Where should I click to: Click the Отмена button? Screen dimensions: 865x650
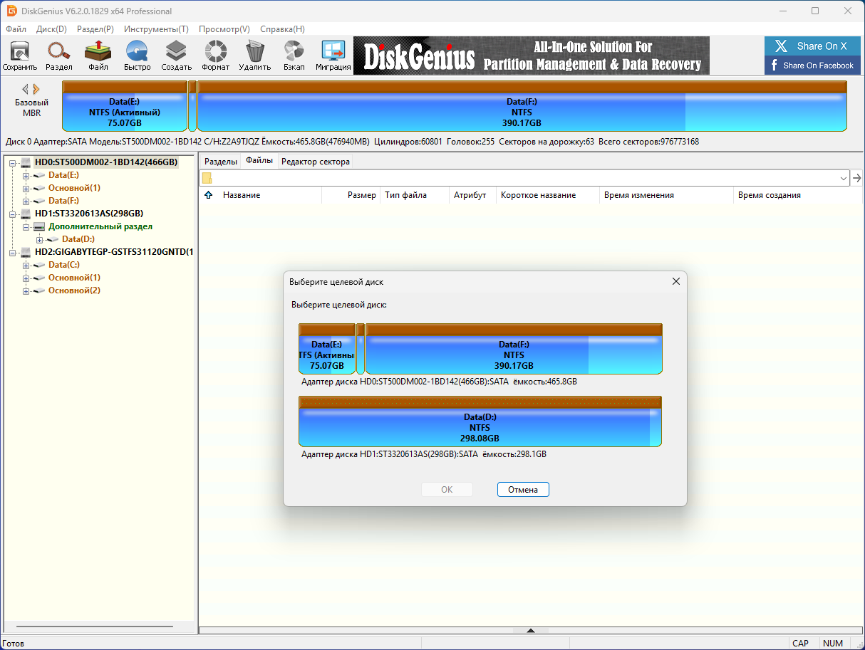[523, 490]
